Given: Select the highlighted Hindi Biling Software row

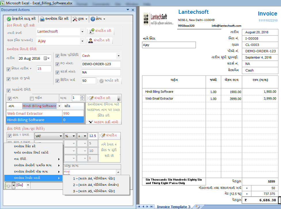Looking at the screenshot, I should point(45,120).
